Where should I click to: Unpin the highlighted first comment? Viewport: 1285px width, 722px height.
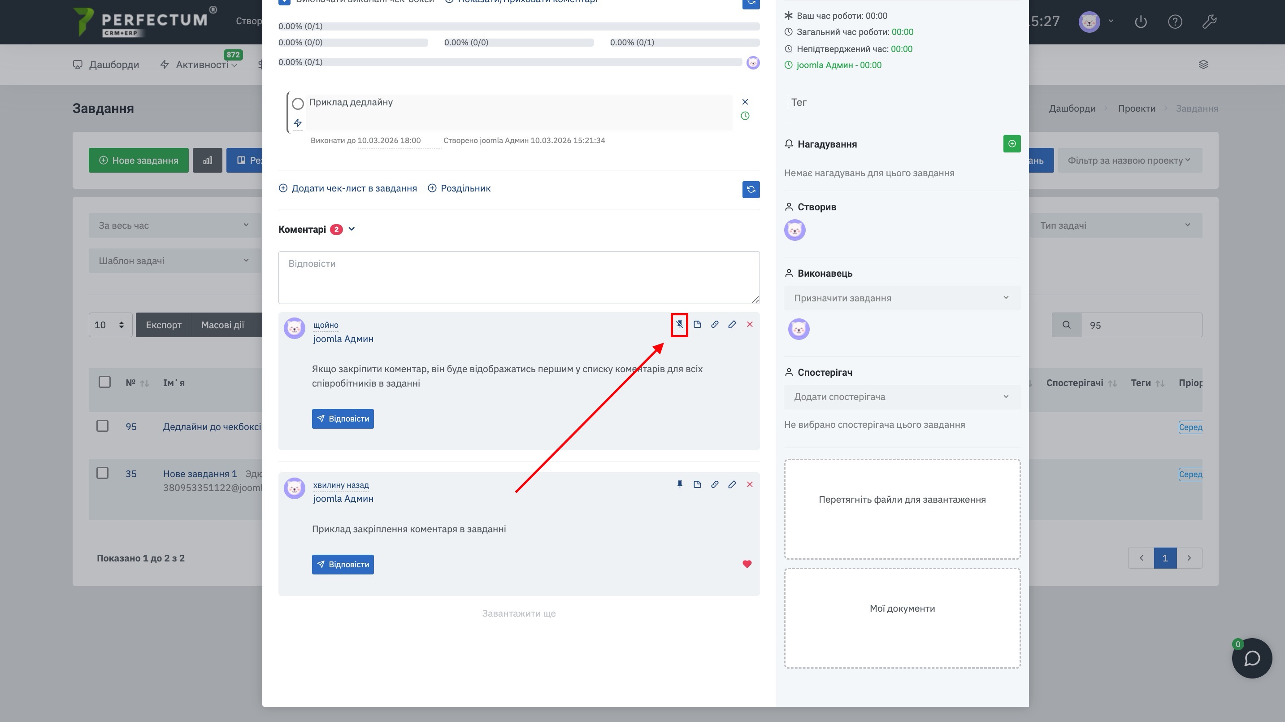tap(679, 324)
